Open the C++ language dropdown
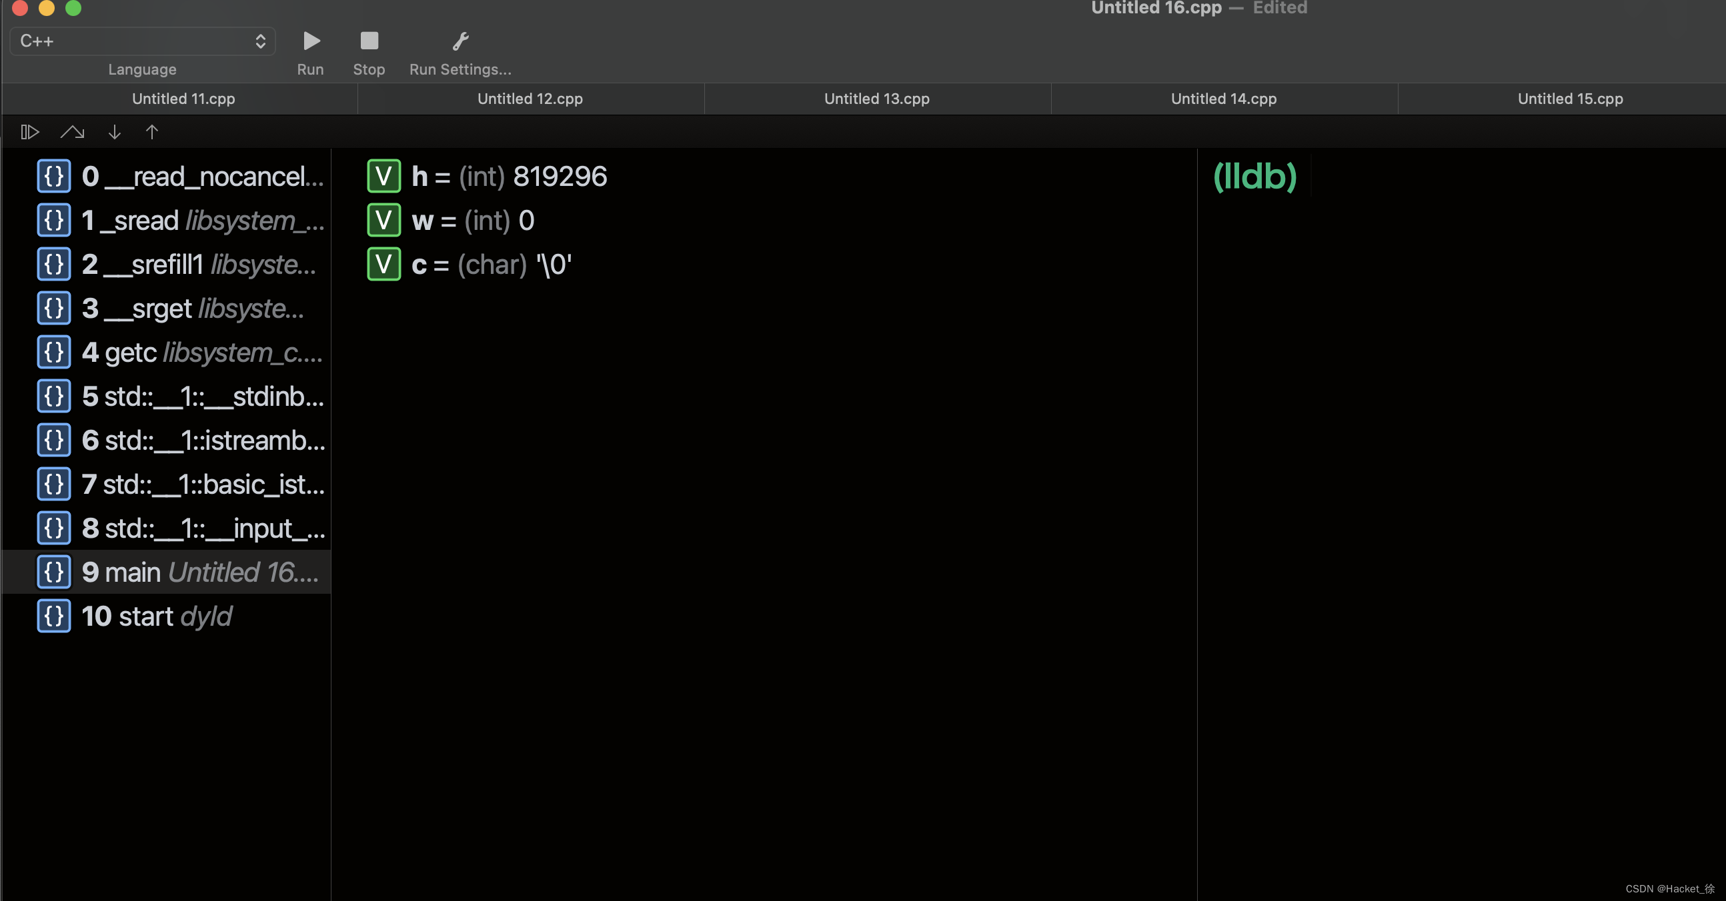The image size is (1726, 901). [143, 41]
